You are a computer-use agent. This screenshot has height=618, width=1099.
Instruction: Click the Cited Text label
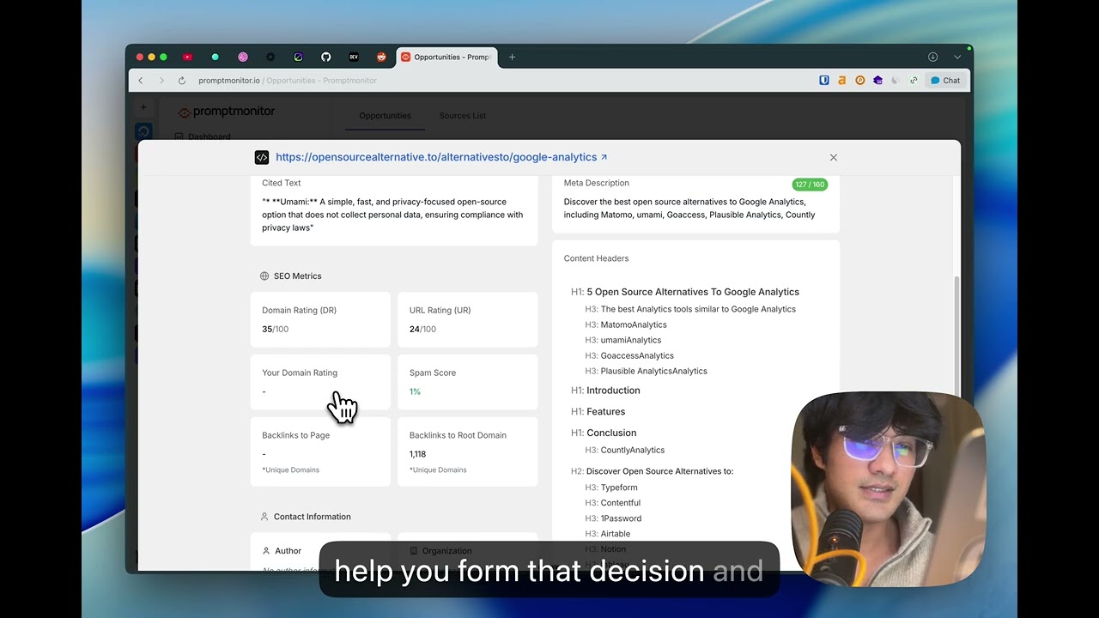click(x=282, y=183)
